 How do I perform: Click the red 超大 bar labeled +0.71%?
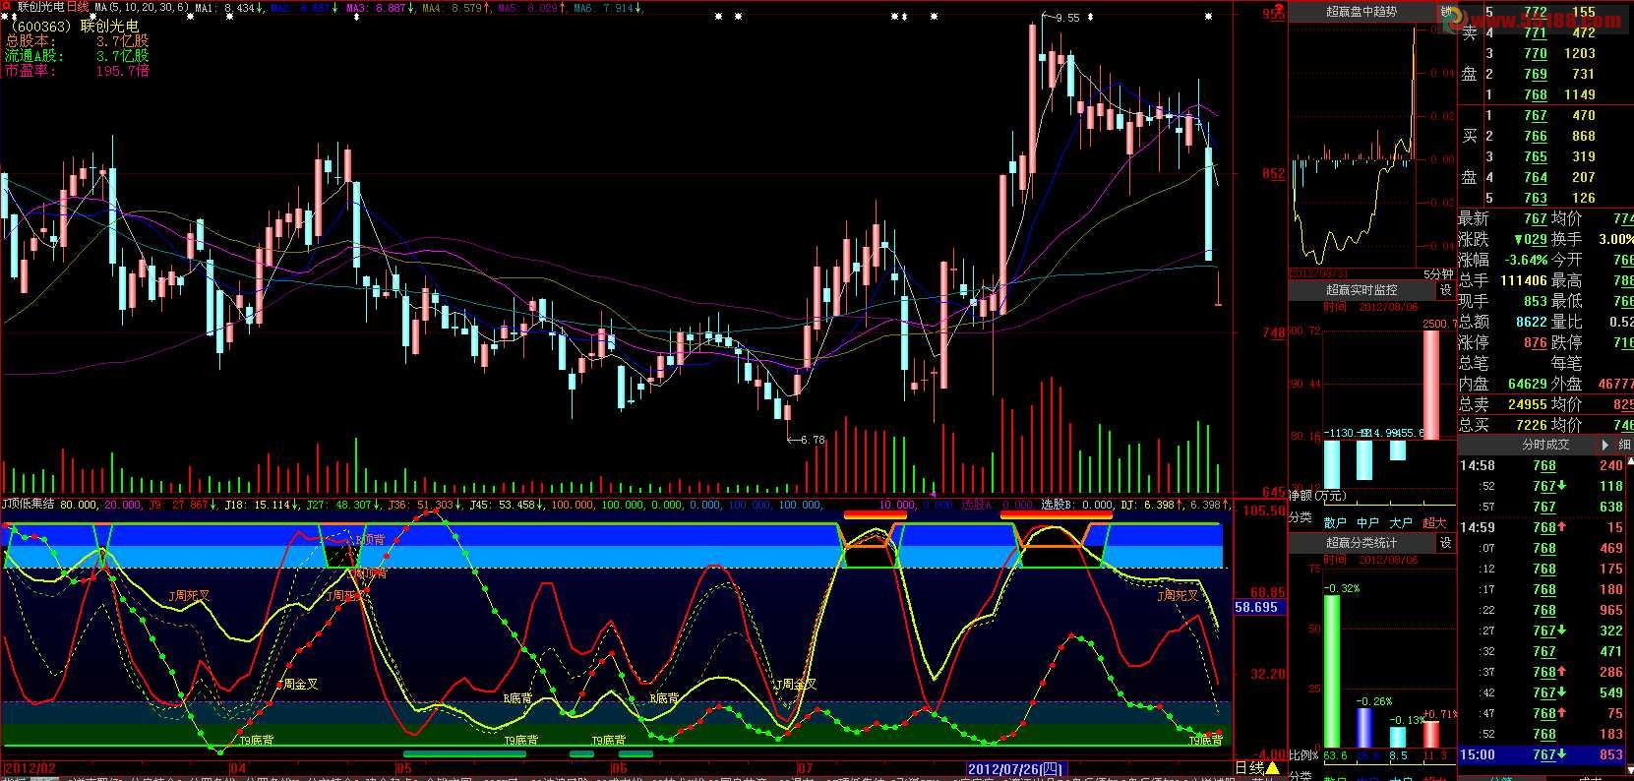point(1431,735)
